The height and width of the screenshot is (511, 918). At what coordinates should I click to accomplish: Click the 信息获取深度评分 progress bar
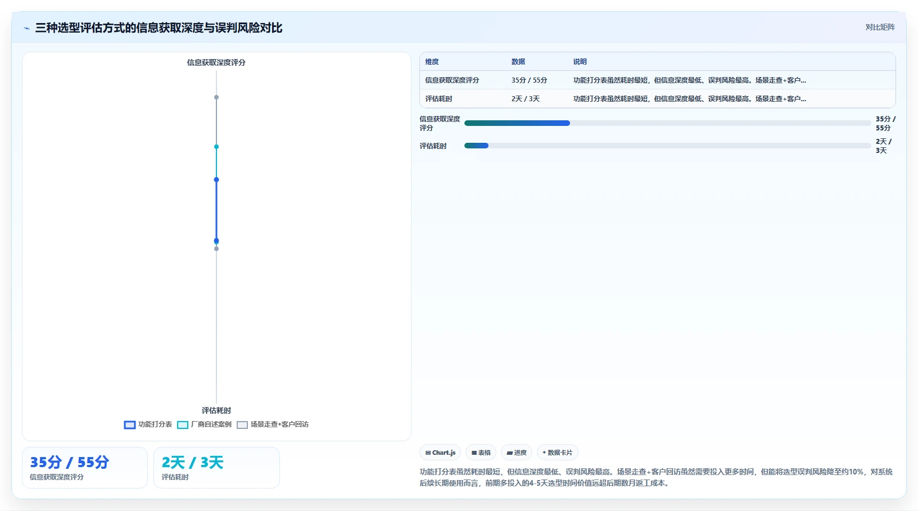(x=667, y=123)
